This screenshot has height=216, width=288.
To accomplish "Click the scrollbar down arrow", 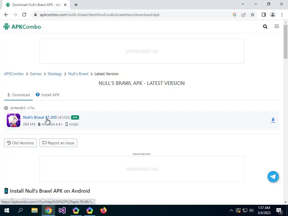I will 285,202.
